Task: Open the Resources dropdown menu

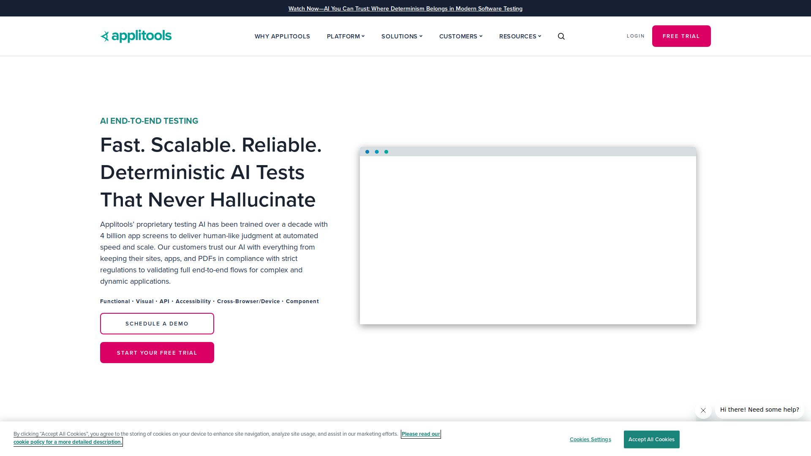Action: coord(520,36)
